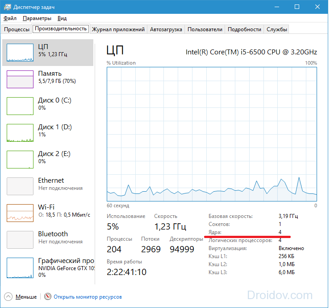
Task: Close the Task Manager window
Action: pos(317,7)
